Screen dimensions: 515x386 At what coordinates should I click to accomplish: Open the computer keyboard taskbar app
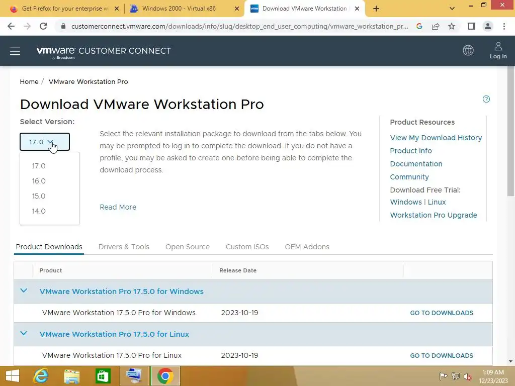coord(134,376)
